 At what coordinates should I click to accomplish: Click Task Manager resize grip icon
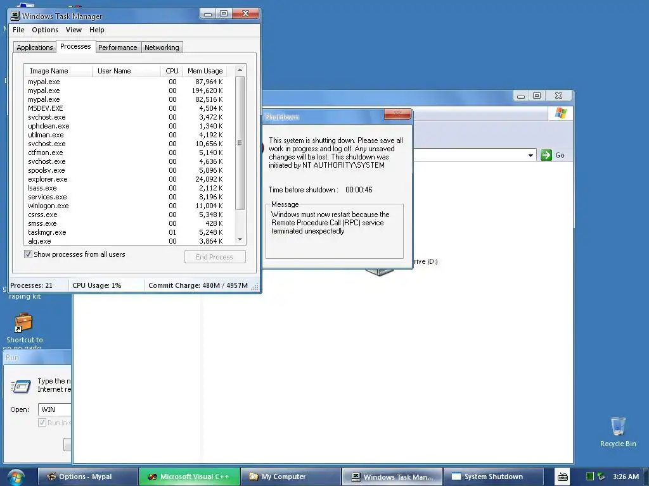pyautogui.click(x=255, y=286)
